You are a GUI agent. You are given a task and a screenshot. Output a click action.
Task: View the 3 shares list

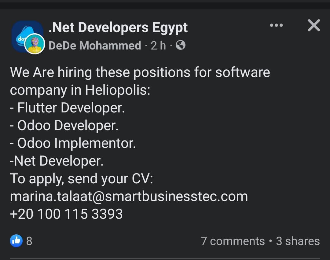(298, 241)
